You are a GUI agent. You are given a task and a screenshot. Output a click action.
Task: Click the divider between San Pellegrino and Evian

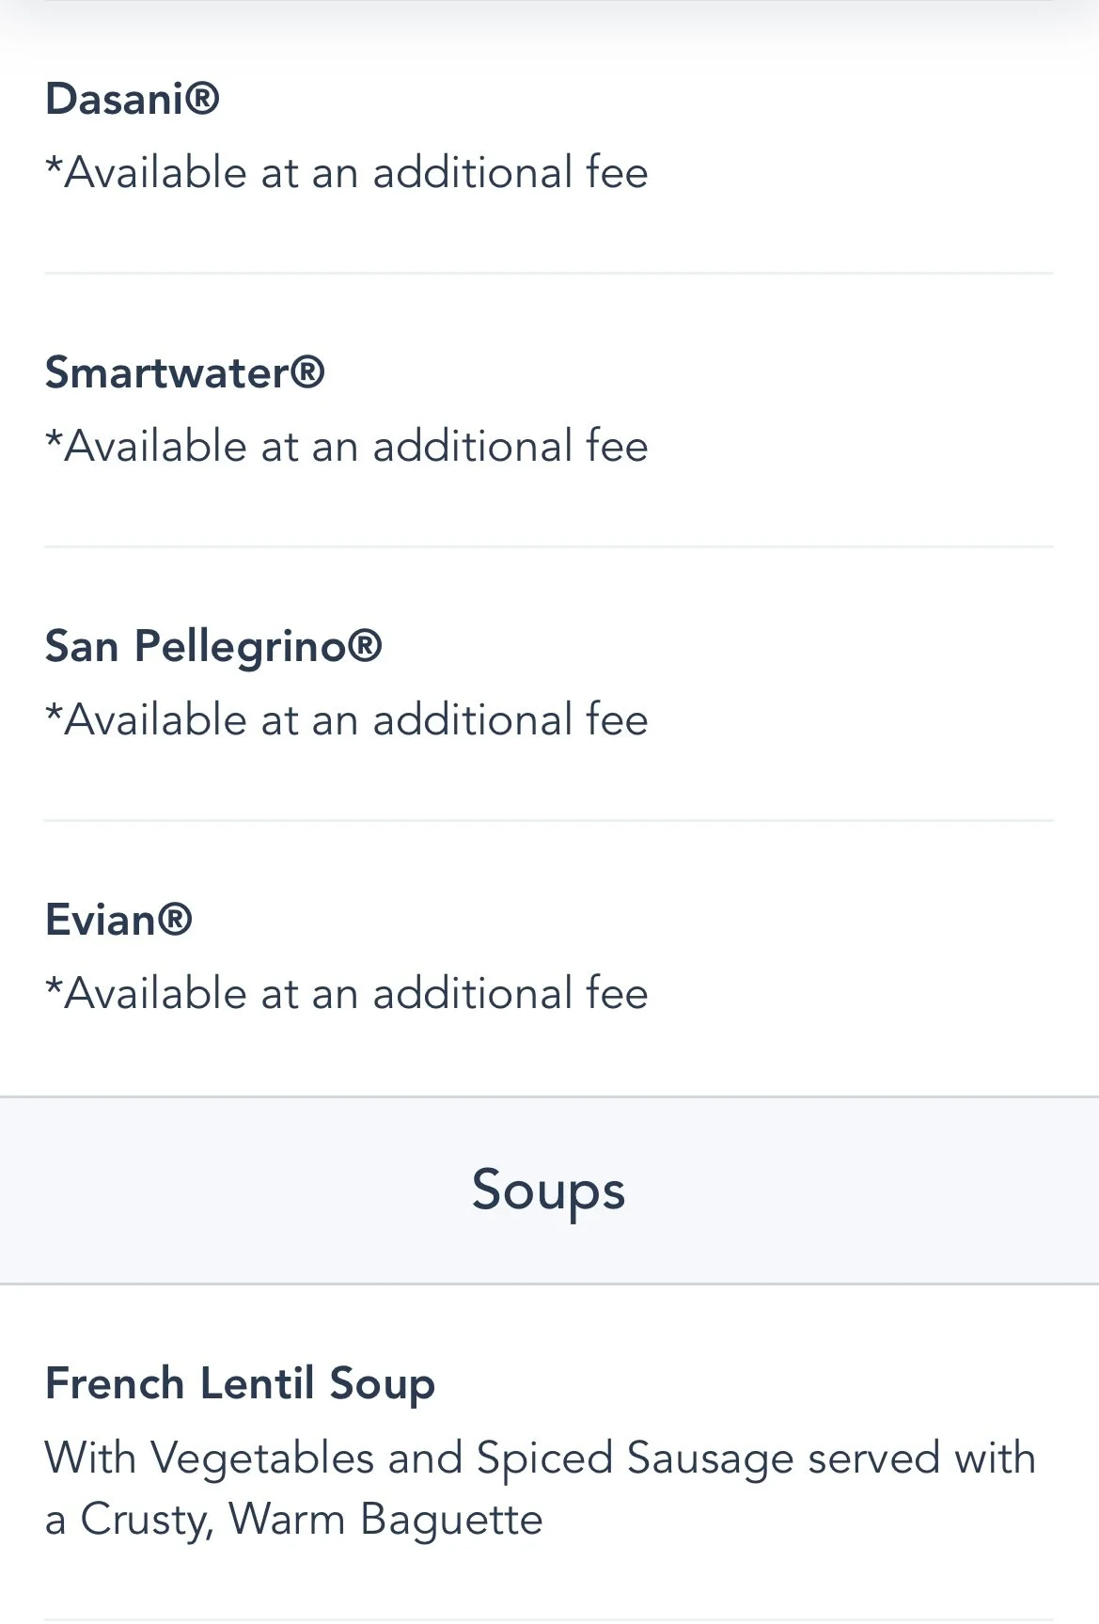(548, 820)
